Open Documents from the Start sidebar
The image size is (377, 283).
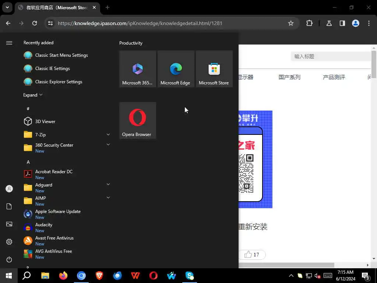(x=9, y=206)
